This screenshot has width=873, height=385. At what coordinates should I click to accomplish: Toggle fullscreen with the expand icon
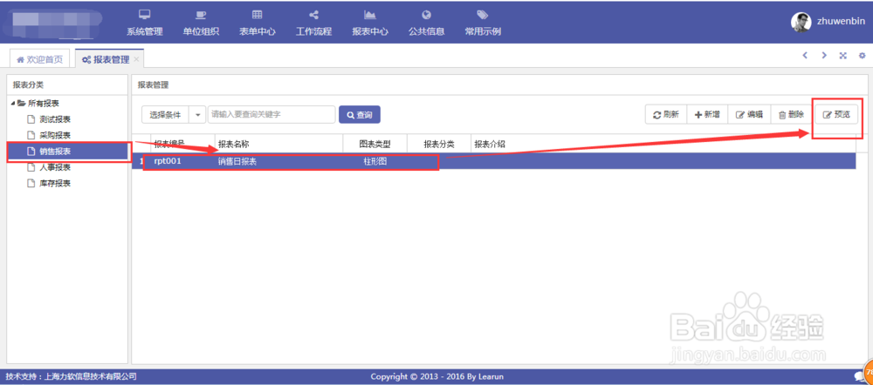pos(843,55)
